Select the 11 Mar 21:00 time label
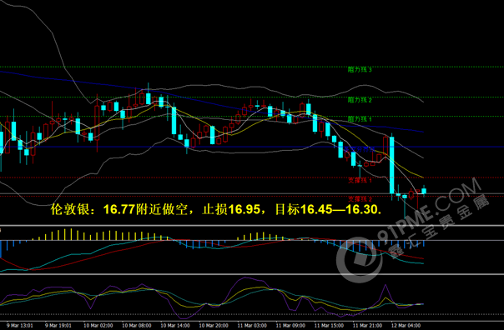Image resolution: width=504 pixels, height=330 pixels. pyautogui.click(x=368, y=326)
